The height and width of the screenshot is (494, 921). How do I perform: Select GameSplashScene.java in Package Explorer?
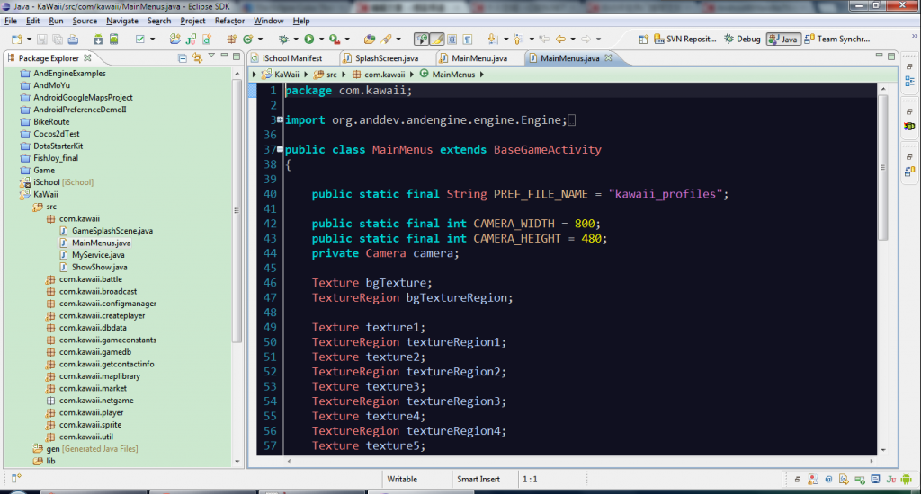coord(112,231)
